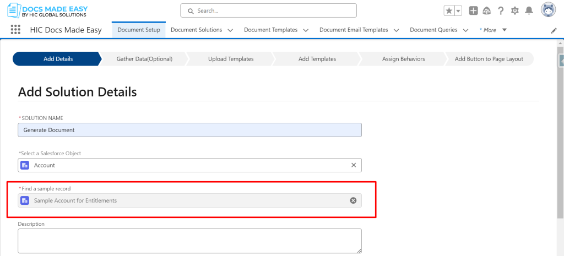Expand the Document Queries chevron menu
Viewport: 564px width, 256px height.
[x=466, y=30]
